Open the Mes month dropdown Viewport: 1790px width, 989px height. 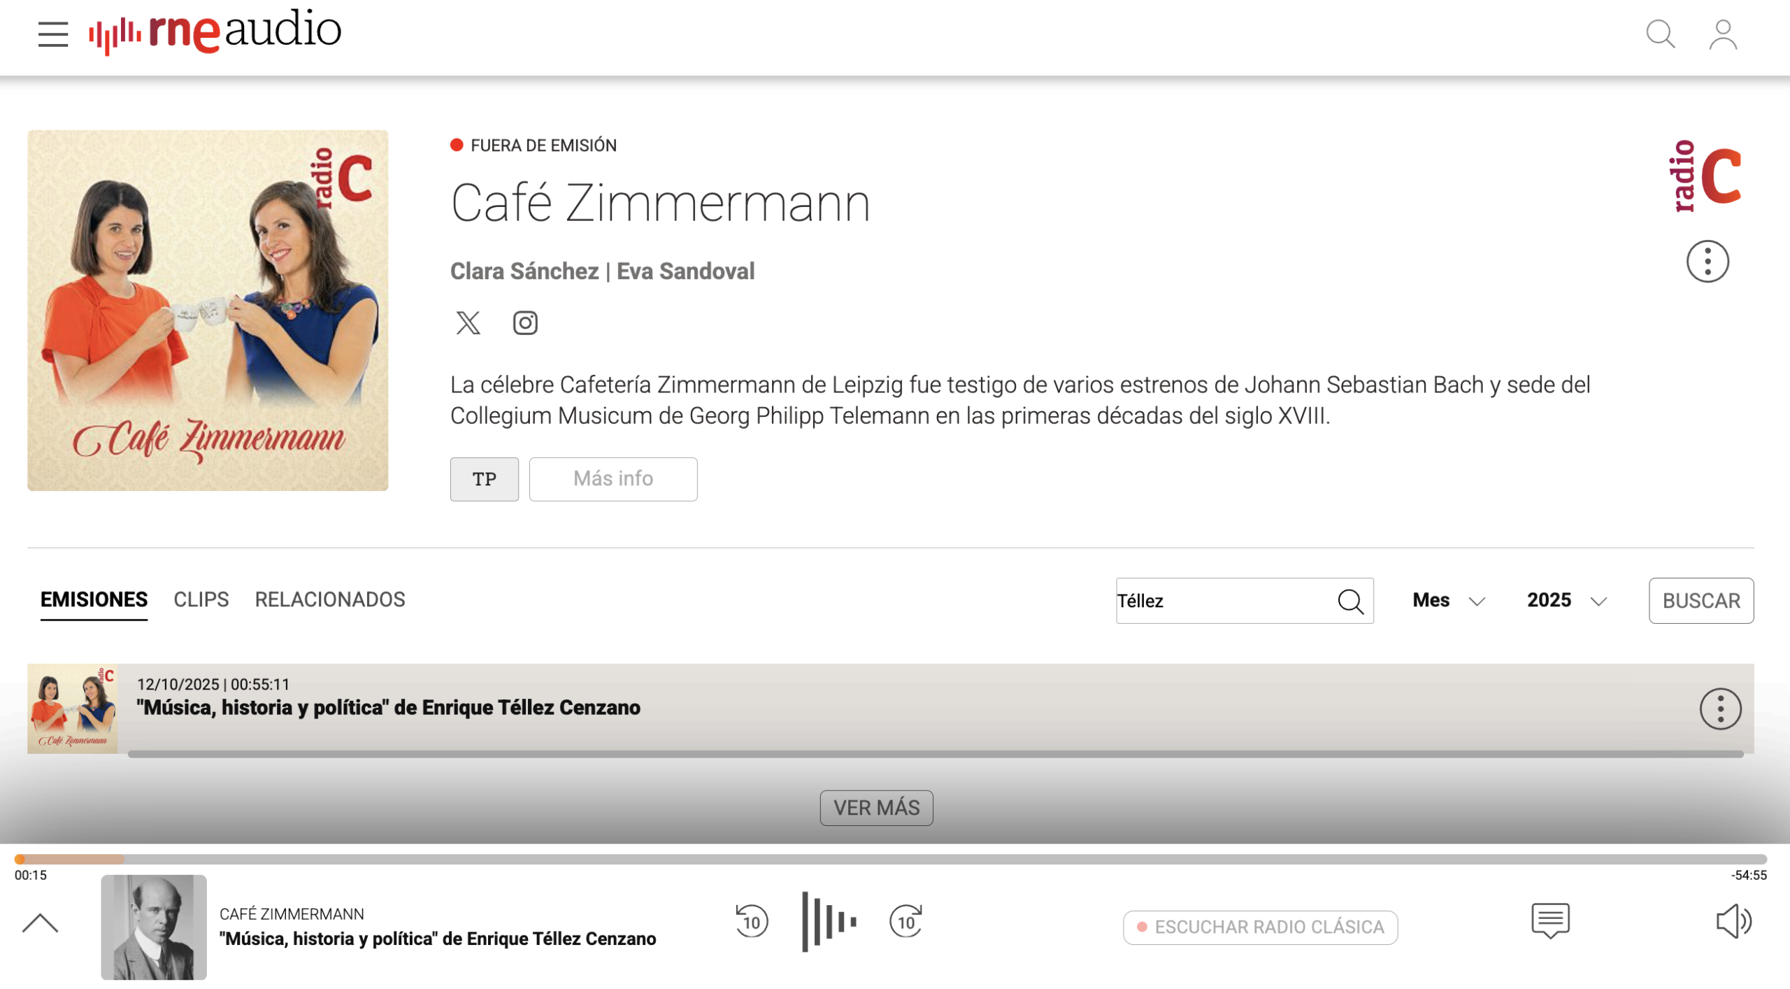tap(1449, 601)
